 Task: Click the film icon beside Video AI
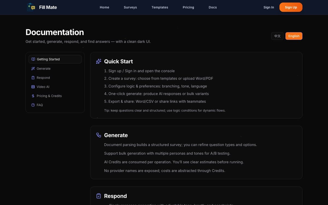(x=33, y=87)
